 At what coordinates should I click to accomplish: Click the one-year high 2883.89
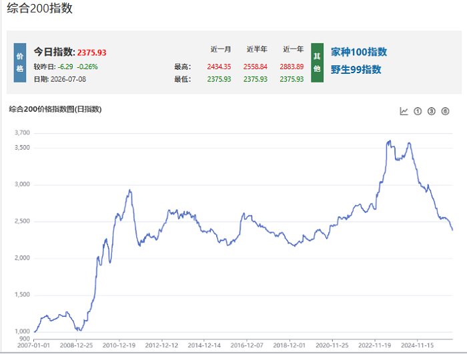pyautogui.click(x=292, y=67)
